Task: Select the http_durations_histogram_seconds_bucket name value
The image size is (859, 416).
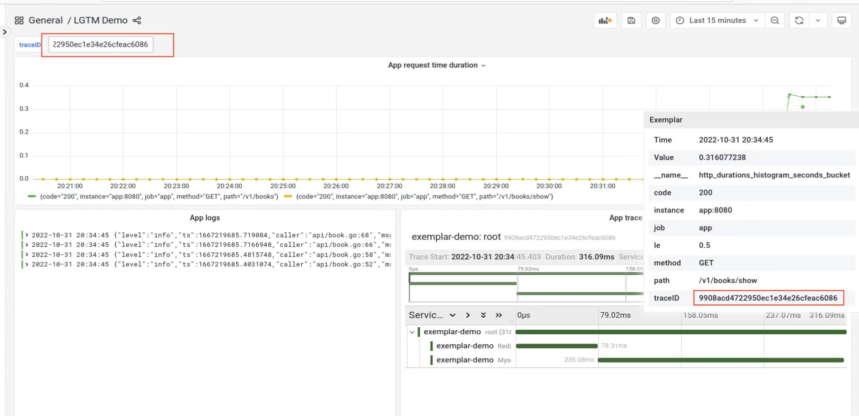Action: (x=774, y=175)
